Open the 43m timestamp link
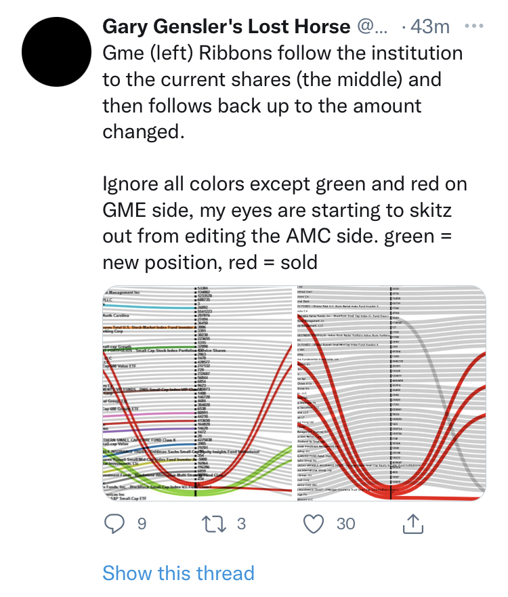508x597 pixels. point(430,27)
